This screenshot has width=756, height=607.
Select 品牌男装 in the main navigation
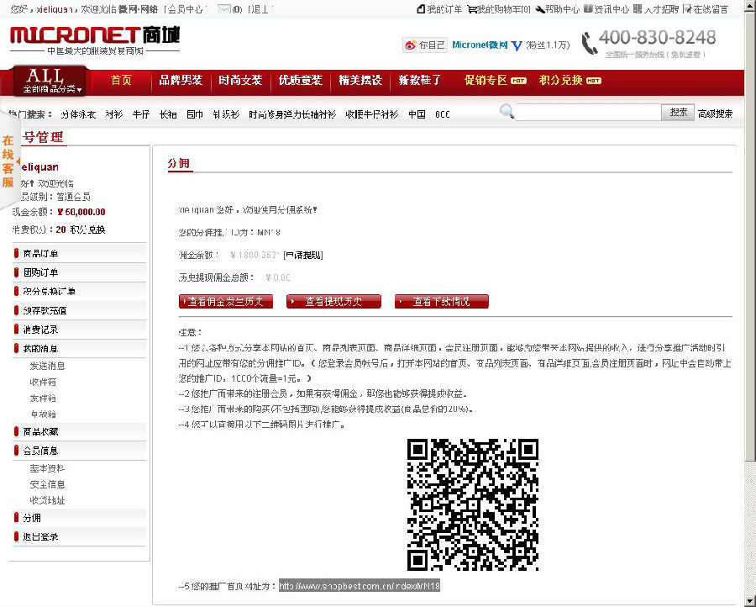pyautogui.click(x=181, y=80)
